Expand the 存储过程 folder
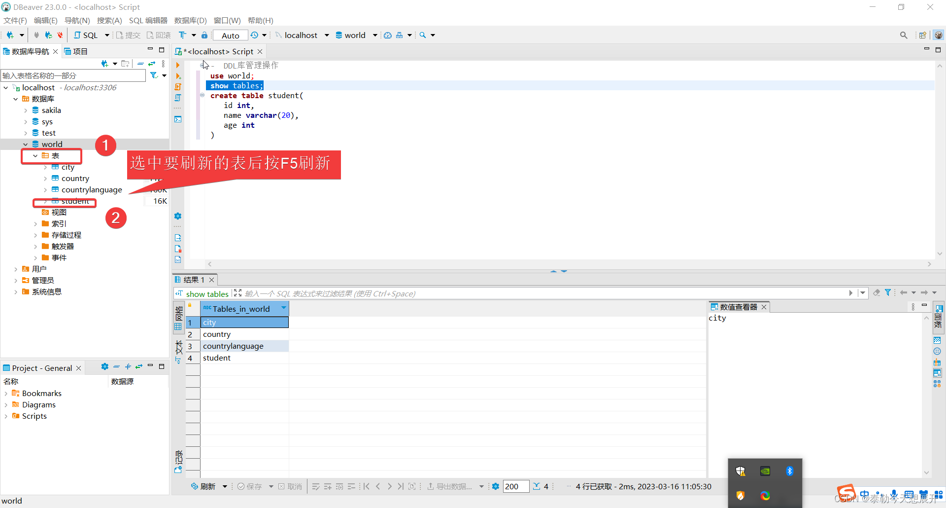This screenshot has width=946, height=508. click(35, 235)
